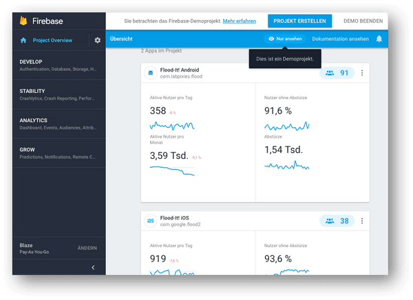
Task: Click the notifications bell icon
Action: point(379,39)
